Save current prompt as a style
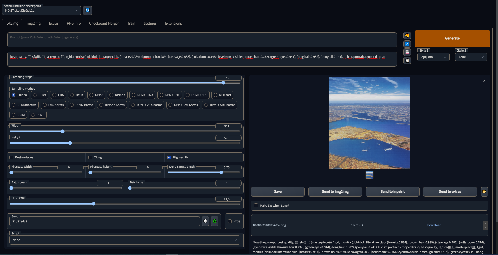Screen dimensions: 498x255 (x=407, y=52)
